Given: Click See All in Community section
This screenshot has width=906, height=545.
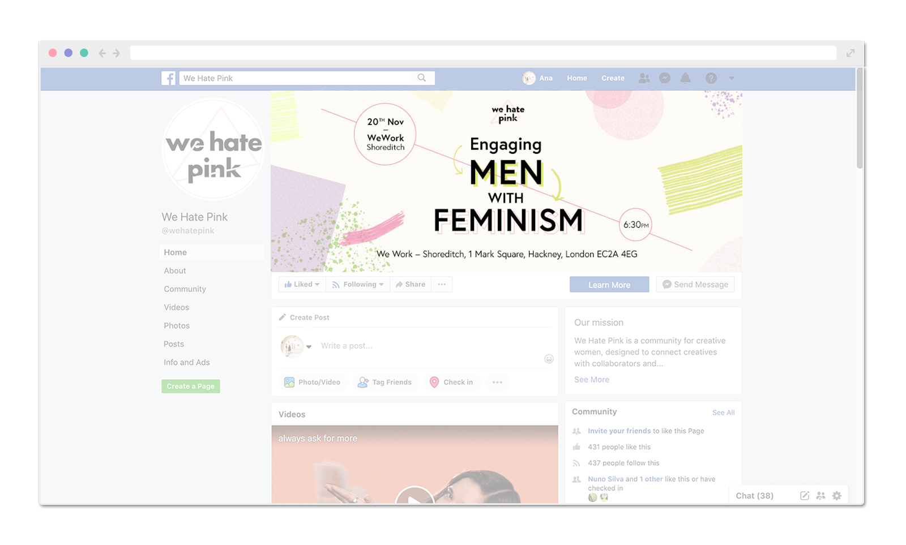Looking at the screenshot, I should [x=723, y=413].
